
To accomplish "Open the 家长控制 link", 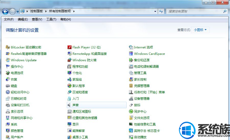I will click(x=140, y=79).
